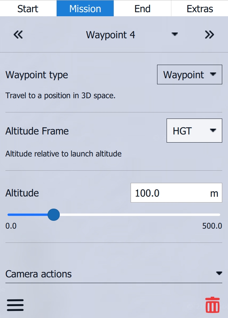Open the HGT altitude frame dropdown
The height and width of the screenshot is (318, 228).
[194, 131]
